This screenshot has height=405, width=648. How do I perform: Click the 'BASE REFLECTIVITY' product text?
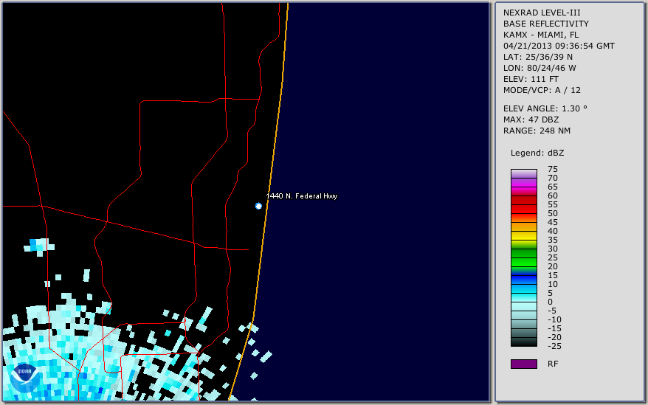pos(545,24)
